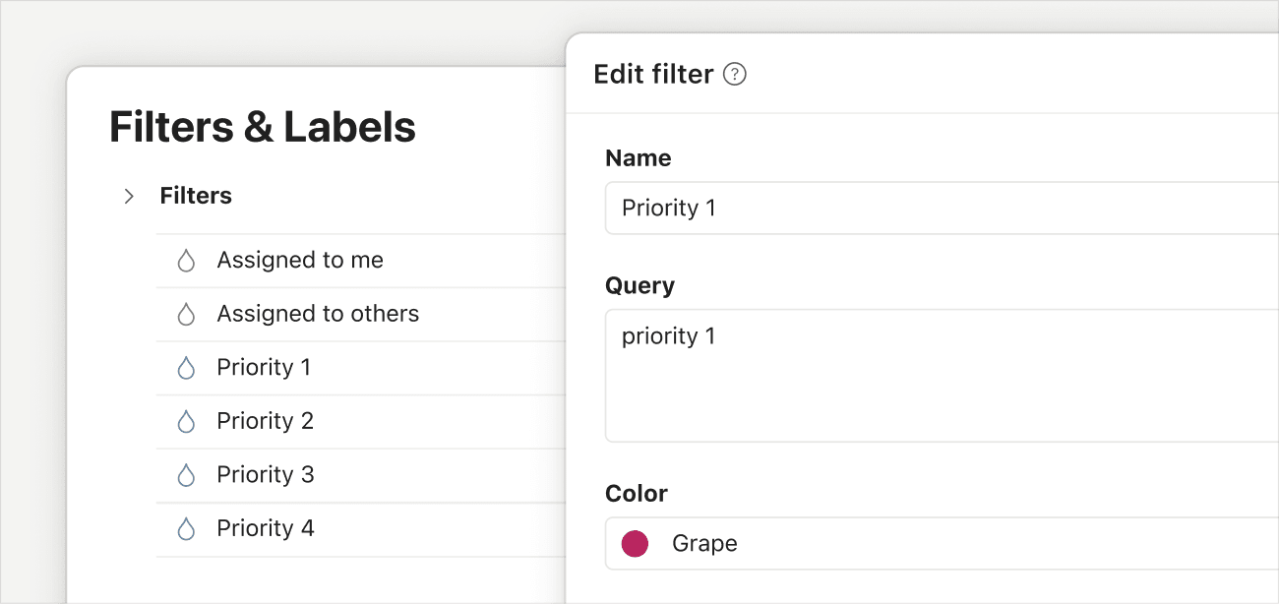Open the Priority 2 filter

click(264, 420)
